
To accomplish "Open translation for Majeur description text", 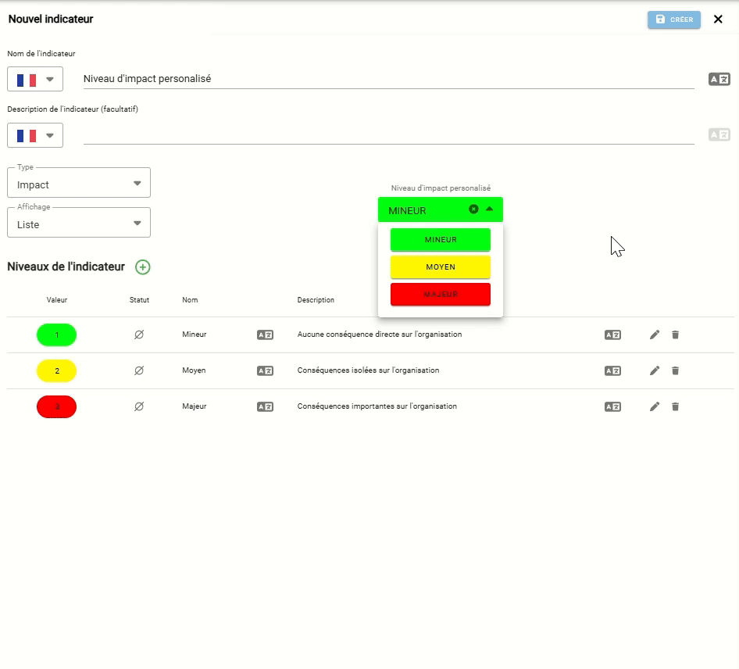I will [612, 406].
